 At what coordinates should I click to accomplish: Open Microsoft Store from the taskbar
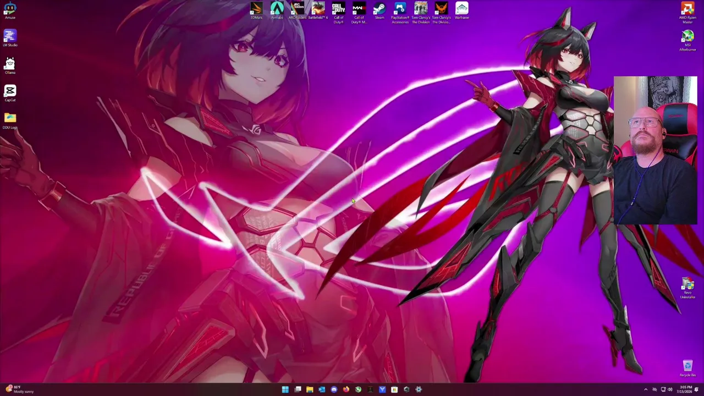tap(394, 389)
